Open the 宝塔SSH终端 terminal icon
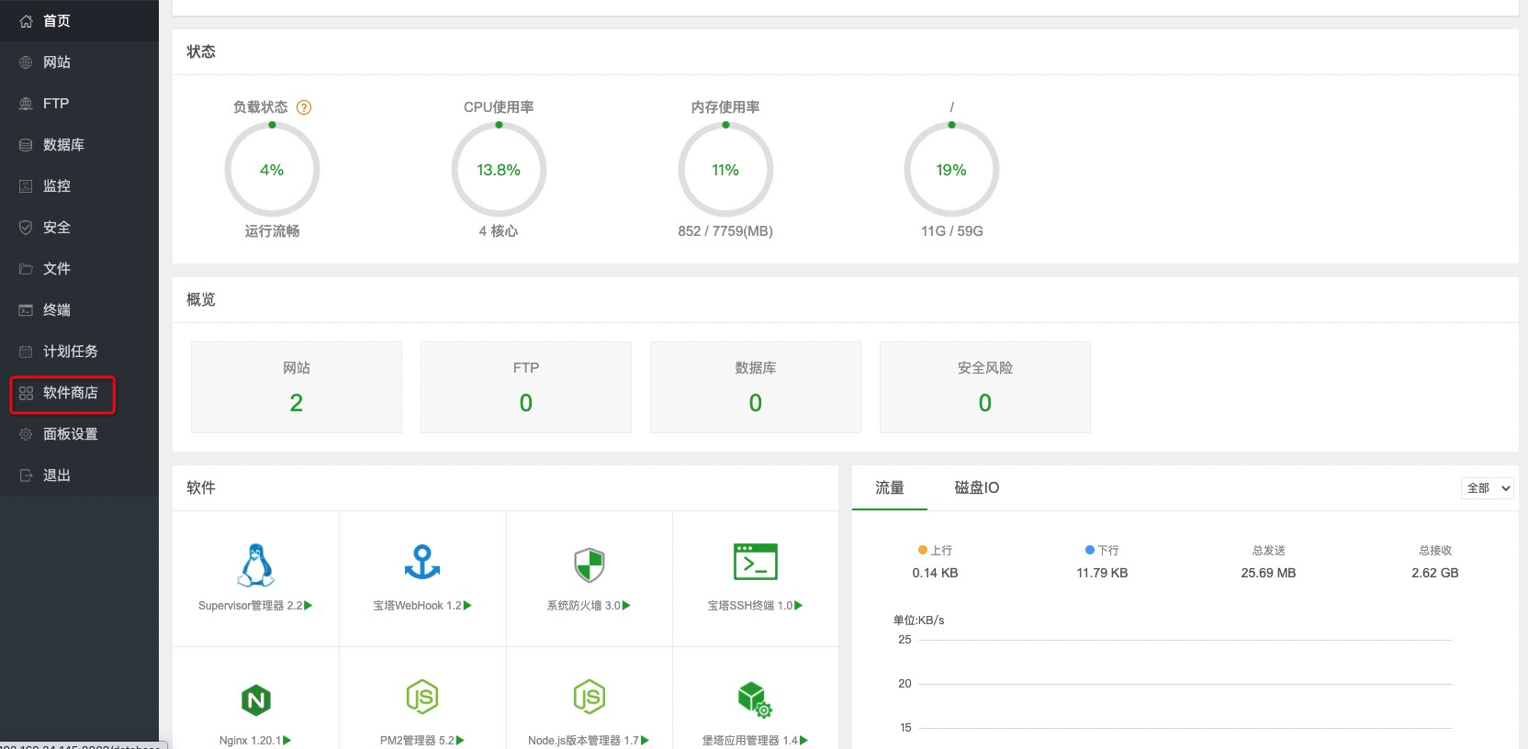This screenshot has width=1528, height=749. [x=756, y=562]
